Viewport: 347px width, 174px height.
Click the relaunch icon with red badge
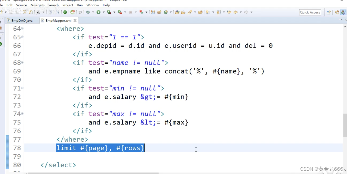[72, 12]
